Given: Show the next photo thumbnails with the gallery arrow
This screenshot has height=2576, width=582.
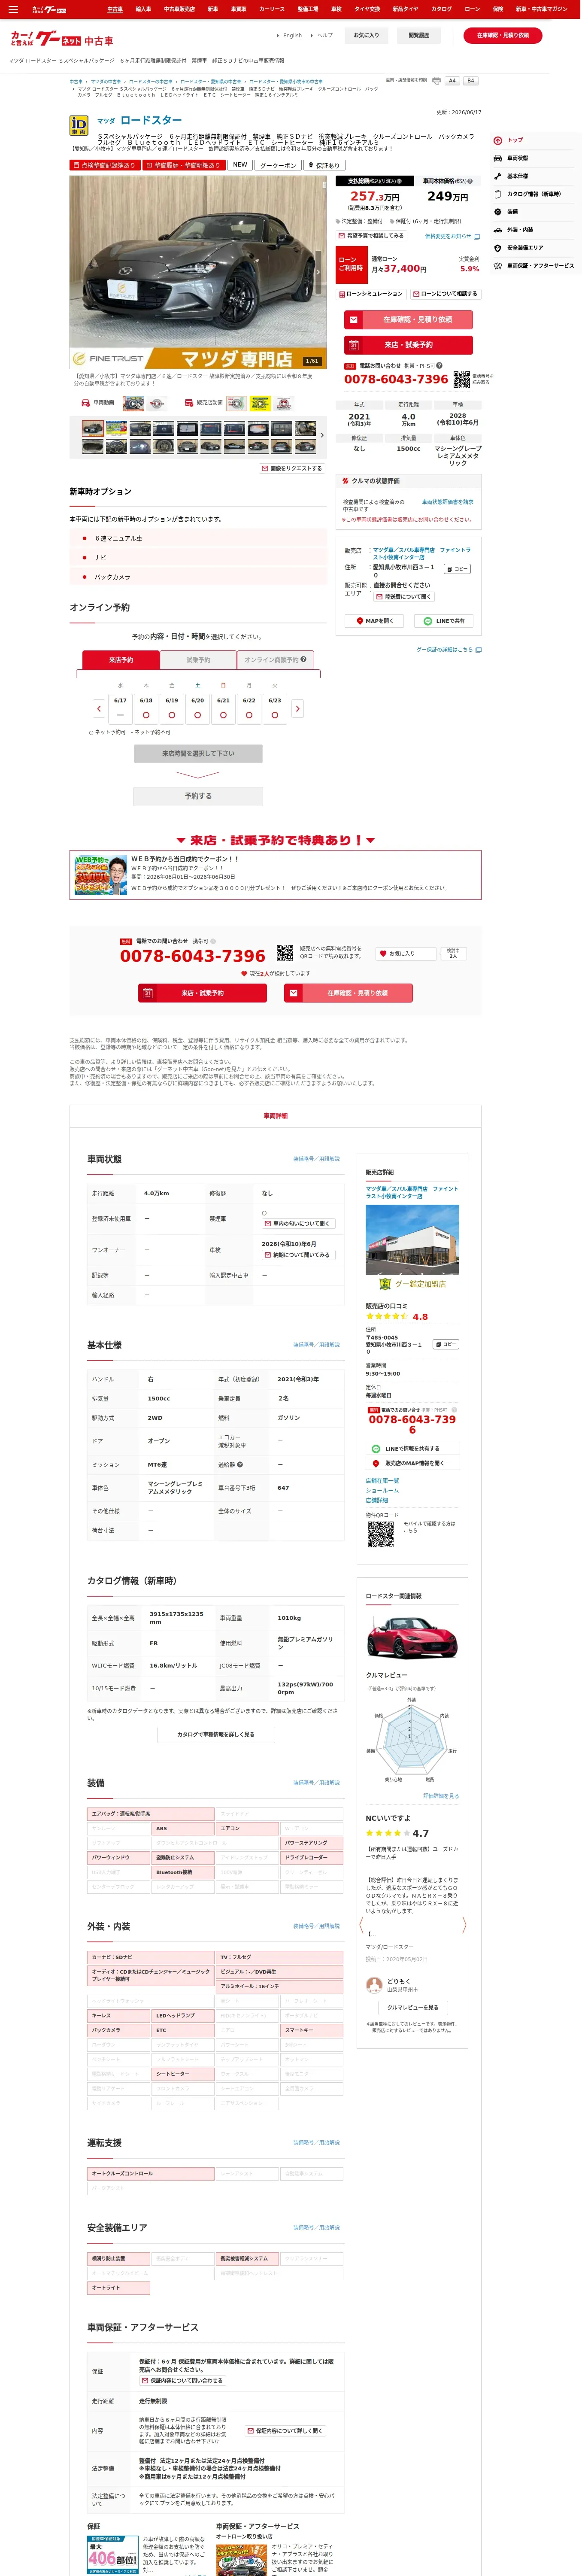Looking at the screenshot, I should pos(321,435).
